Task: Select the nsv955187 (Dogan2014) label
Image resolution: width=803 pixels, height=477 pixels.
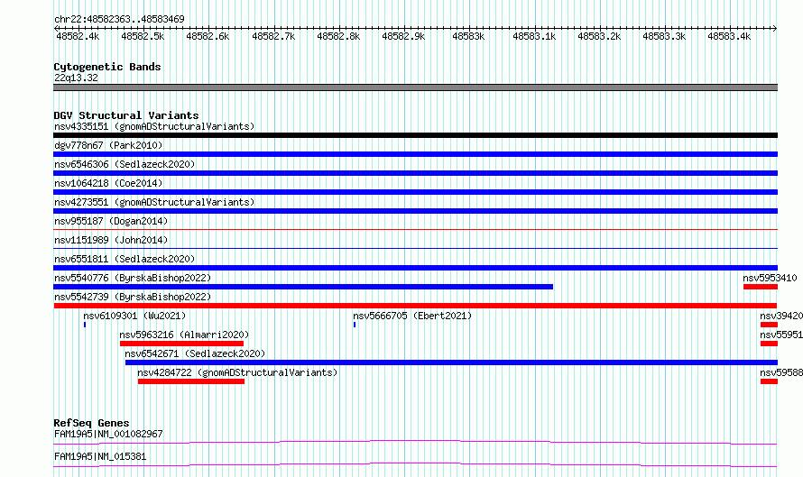Action: click(x=111, y=221)
